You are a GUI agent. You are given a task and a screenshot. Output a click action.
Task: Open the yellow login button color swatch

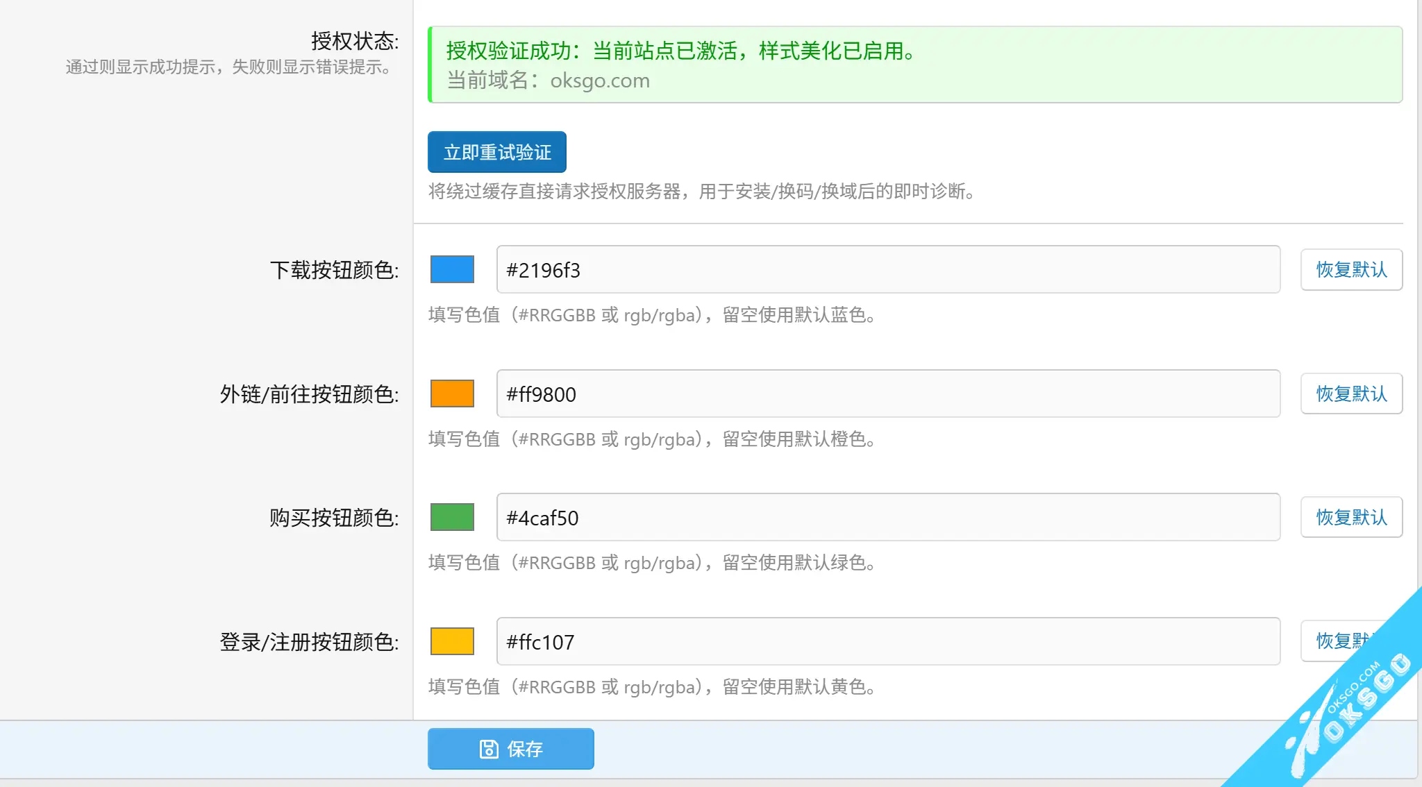[x=452, y=641]
